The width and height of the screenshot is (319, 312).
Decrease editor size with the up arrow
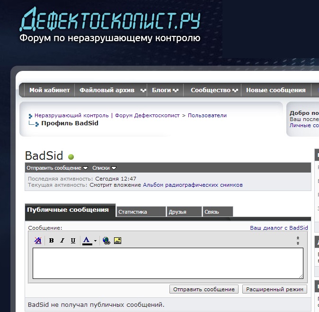(298, 238)
